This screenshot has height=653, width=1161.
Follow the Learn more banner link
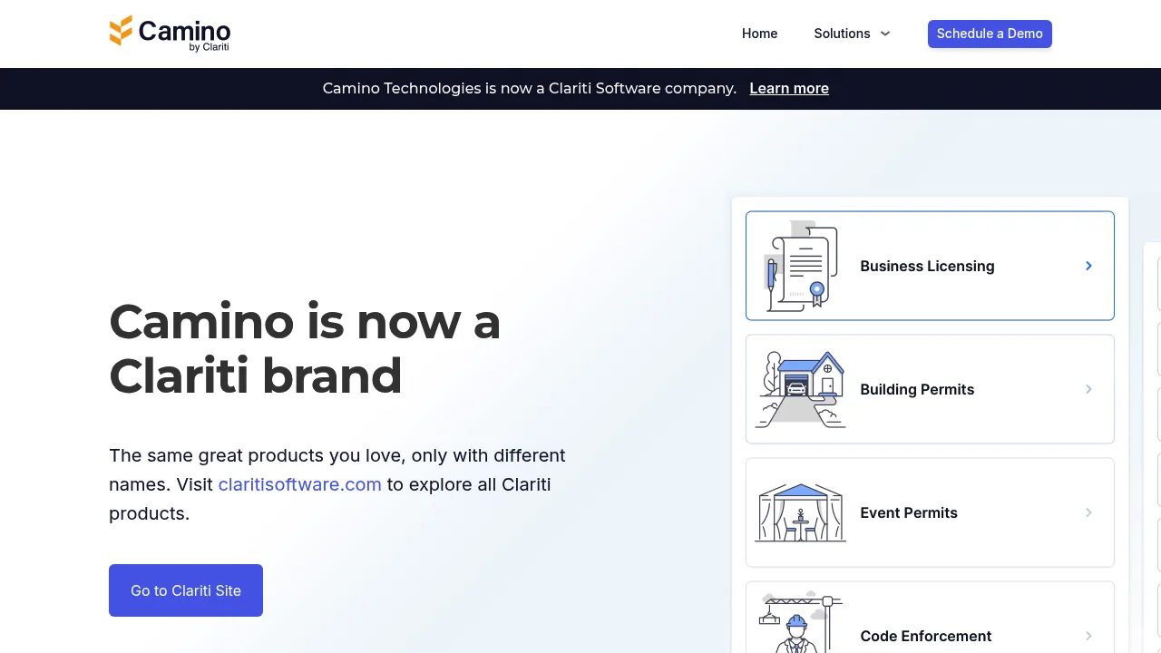coord(789,88)
